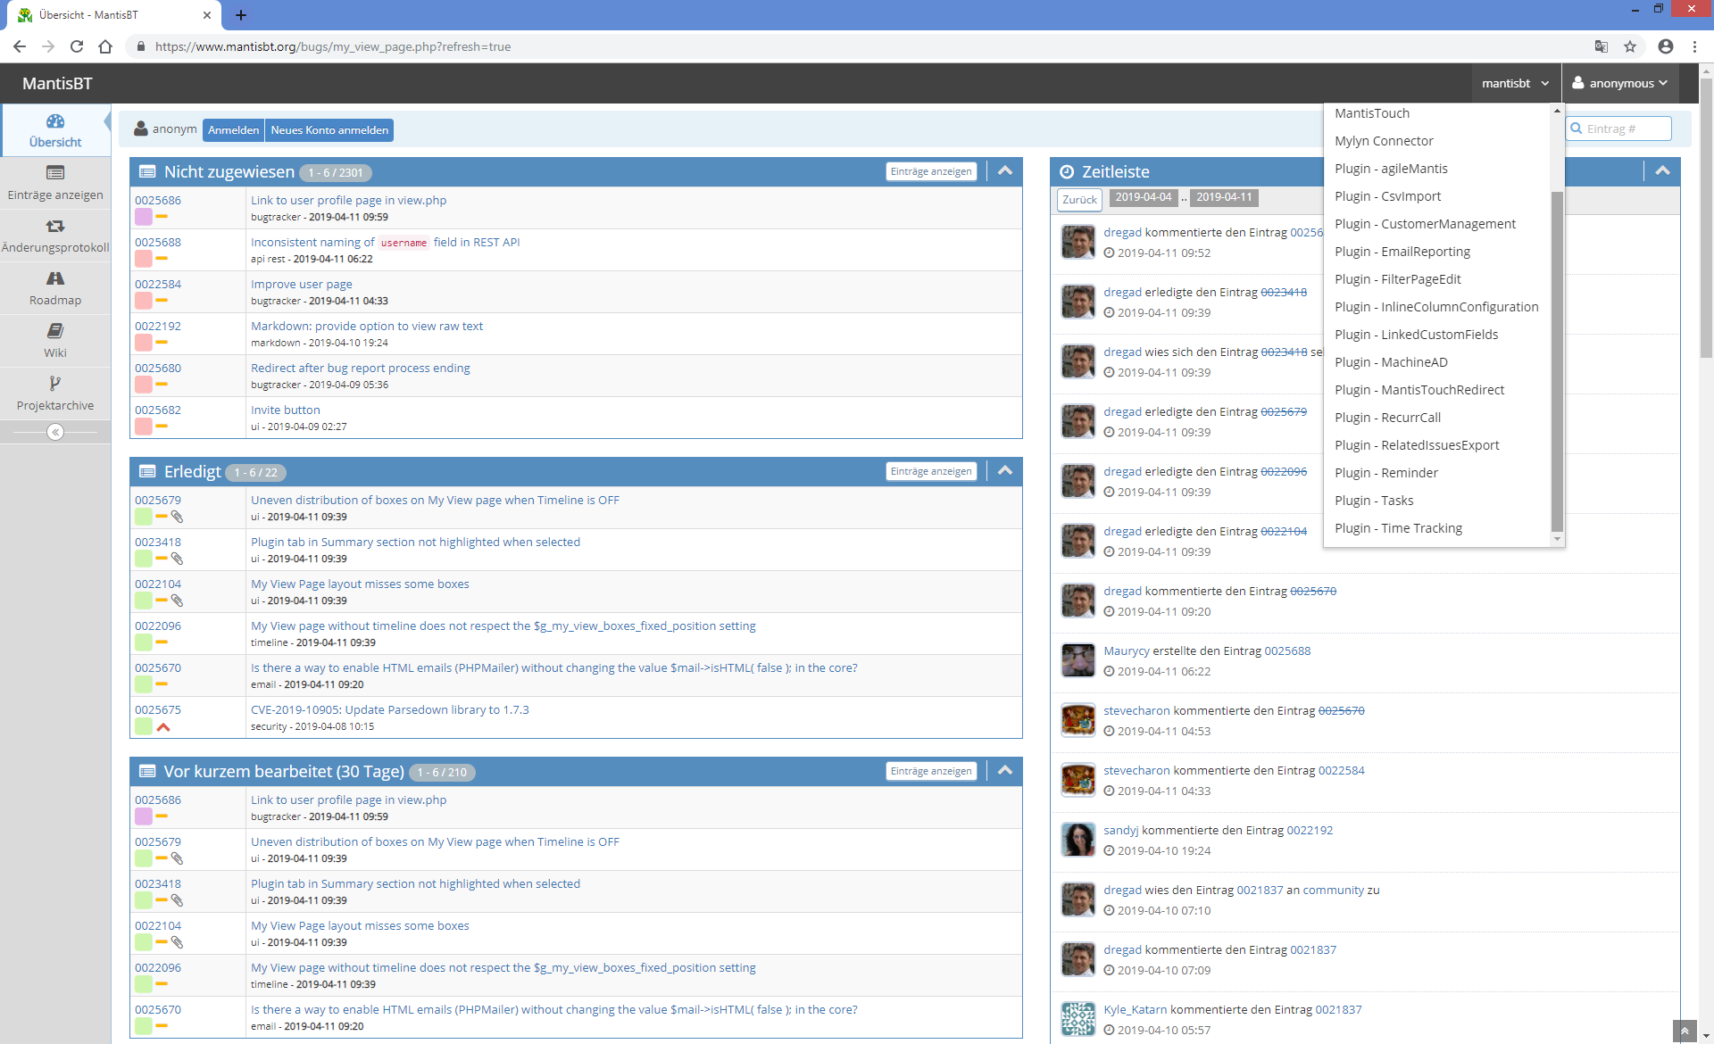This screenshot has width=1714, height=1044.
Task: Click the browser back arrow
Action: 20,46
